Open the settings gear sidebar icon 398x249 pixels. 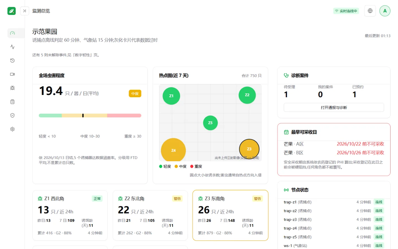click(12, 129)
